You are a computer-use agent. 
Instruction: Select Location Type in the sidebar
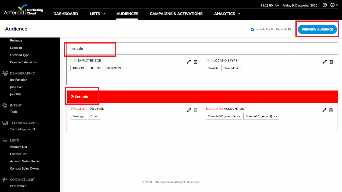20,55
